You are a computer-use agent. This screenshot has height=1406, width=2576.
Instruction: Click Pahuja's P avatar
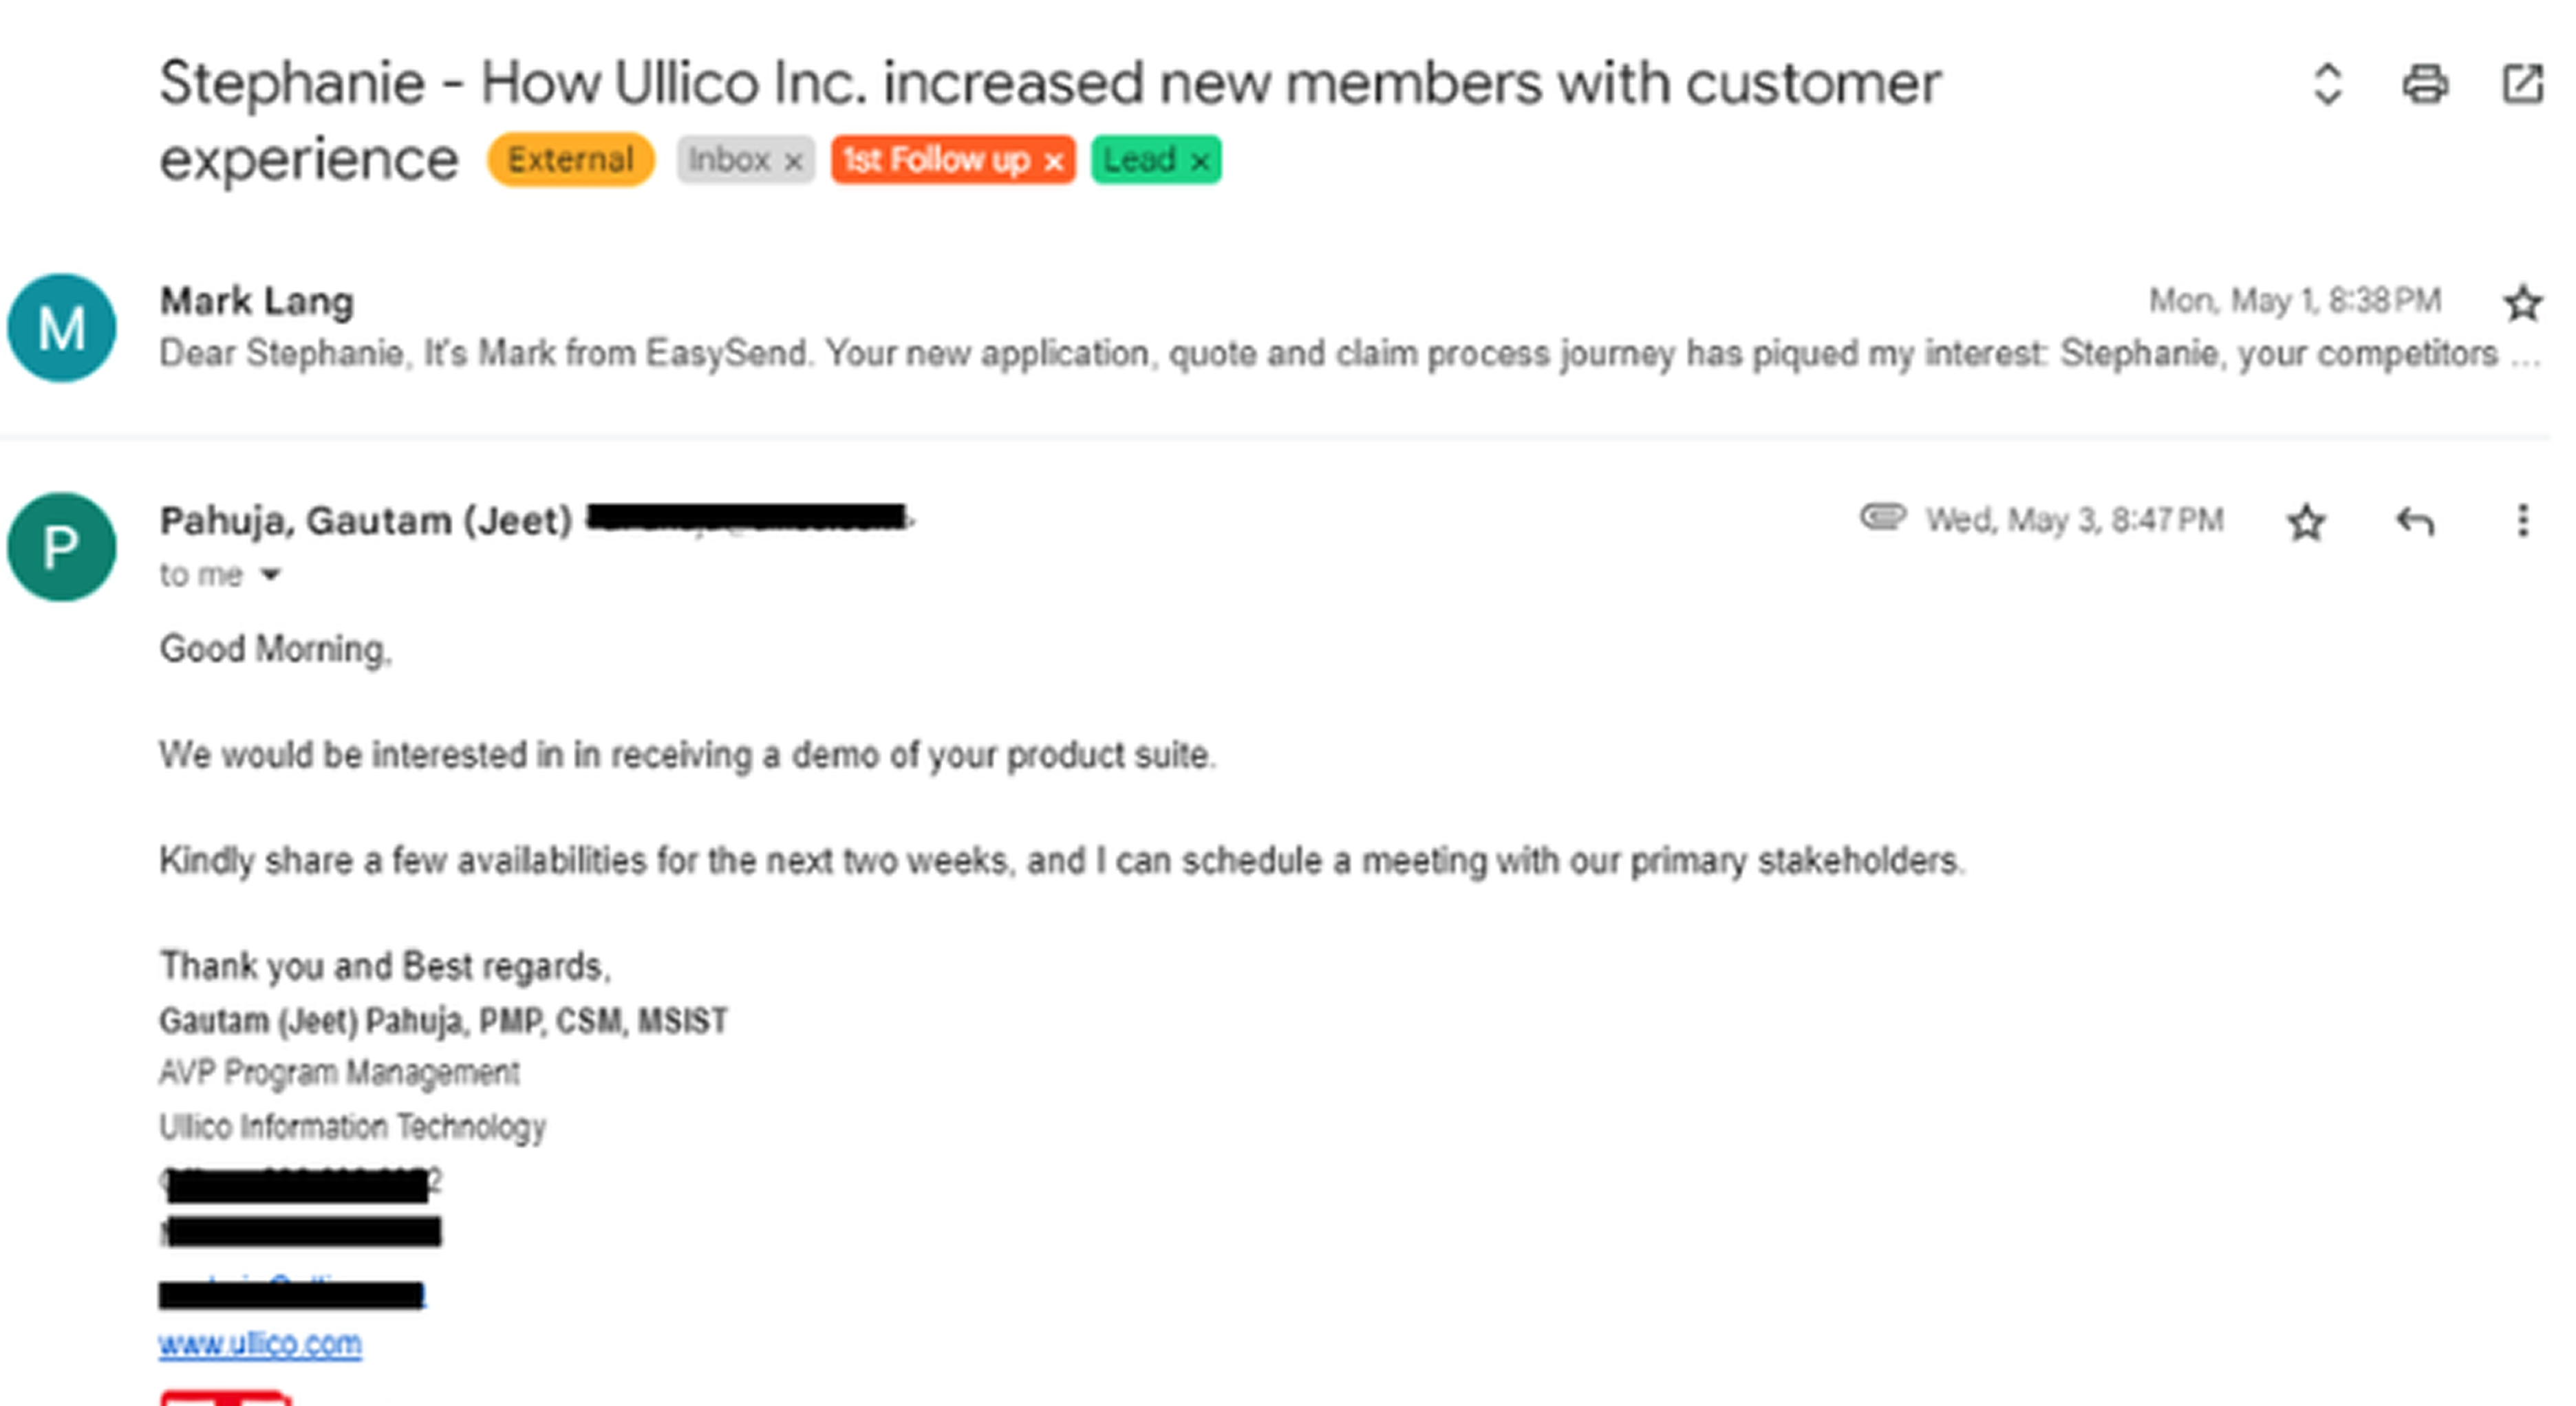(62, 547)
